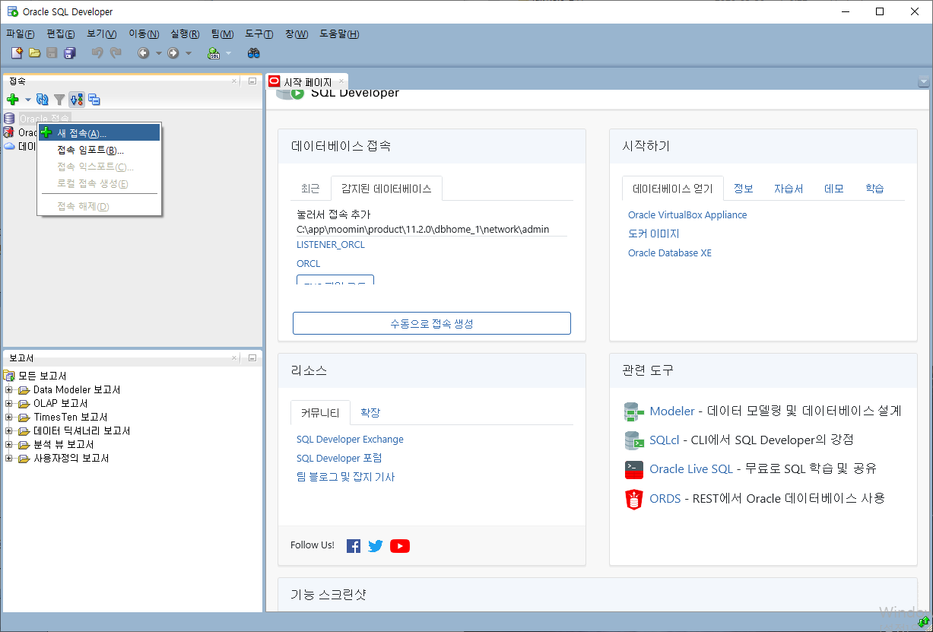Viewport: 933px width, 632px height.
Task: Click the cloud icon in connections tree
Action: [9, 146]
